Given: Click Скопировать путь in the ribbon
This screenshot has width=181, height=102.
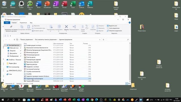Looking at the screenshot, I should tap(38, 28).
